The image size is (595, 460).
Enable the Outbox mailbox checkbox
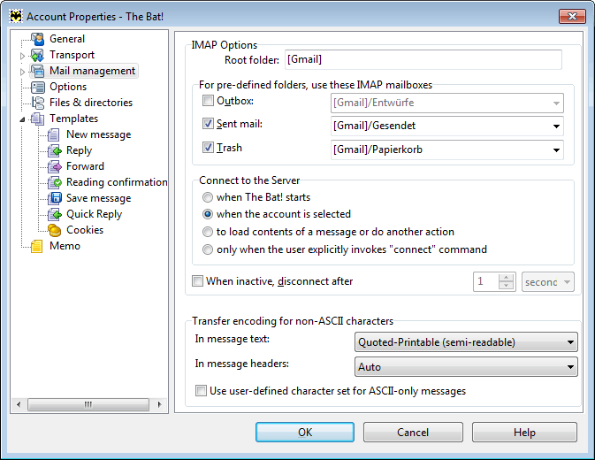[x=208, y=101]
